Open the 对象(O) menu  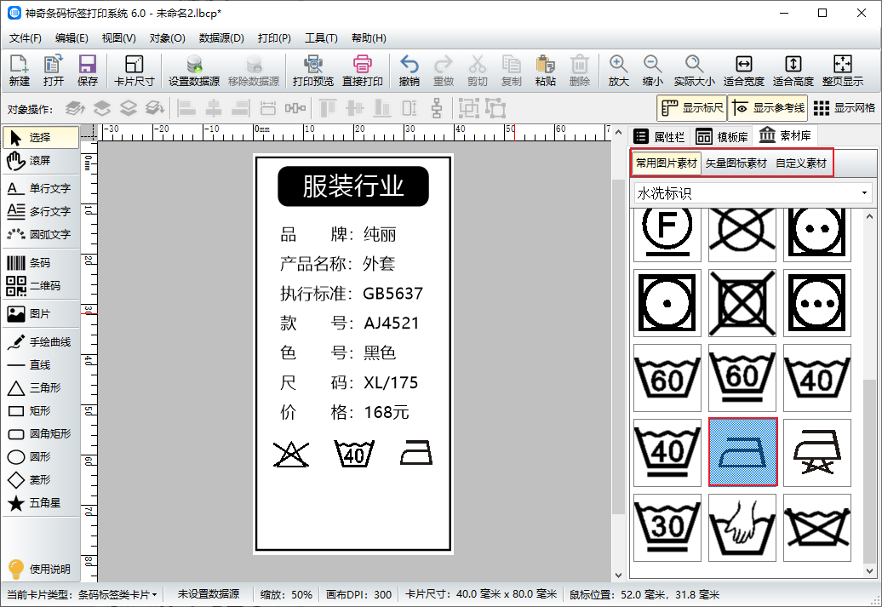(167, 38)
